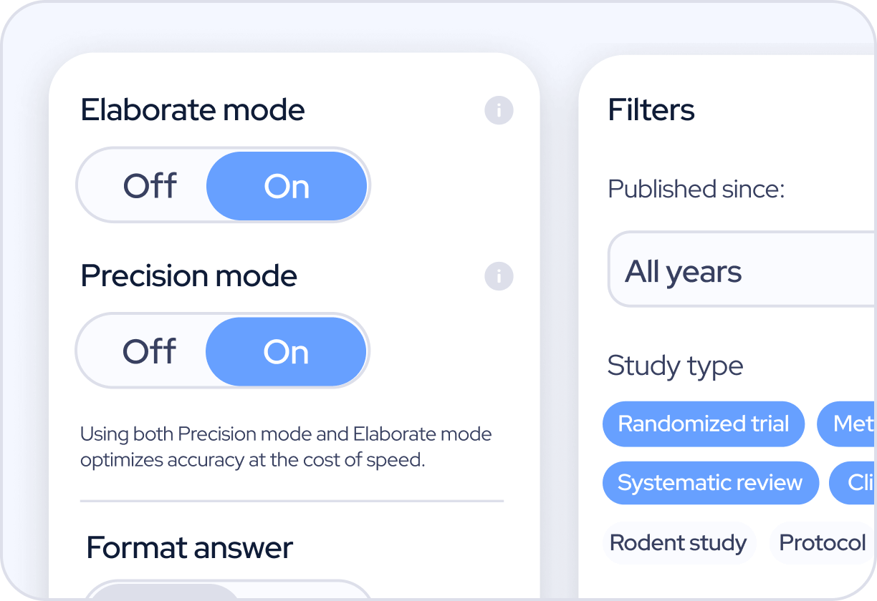The height and width of the screenshot is (601, 877).
Task: Click the Elaborate mode info icon
Action: pyautogui.click(x=499, y=111)
